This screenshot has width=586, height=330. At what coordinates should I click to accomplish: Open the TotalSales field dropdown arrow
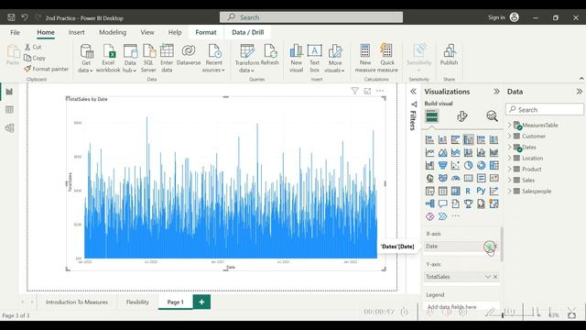coord(488,277)
